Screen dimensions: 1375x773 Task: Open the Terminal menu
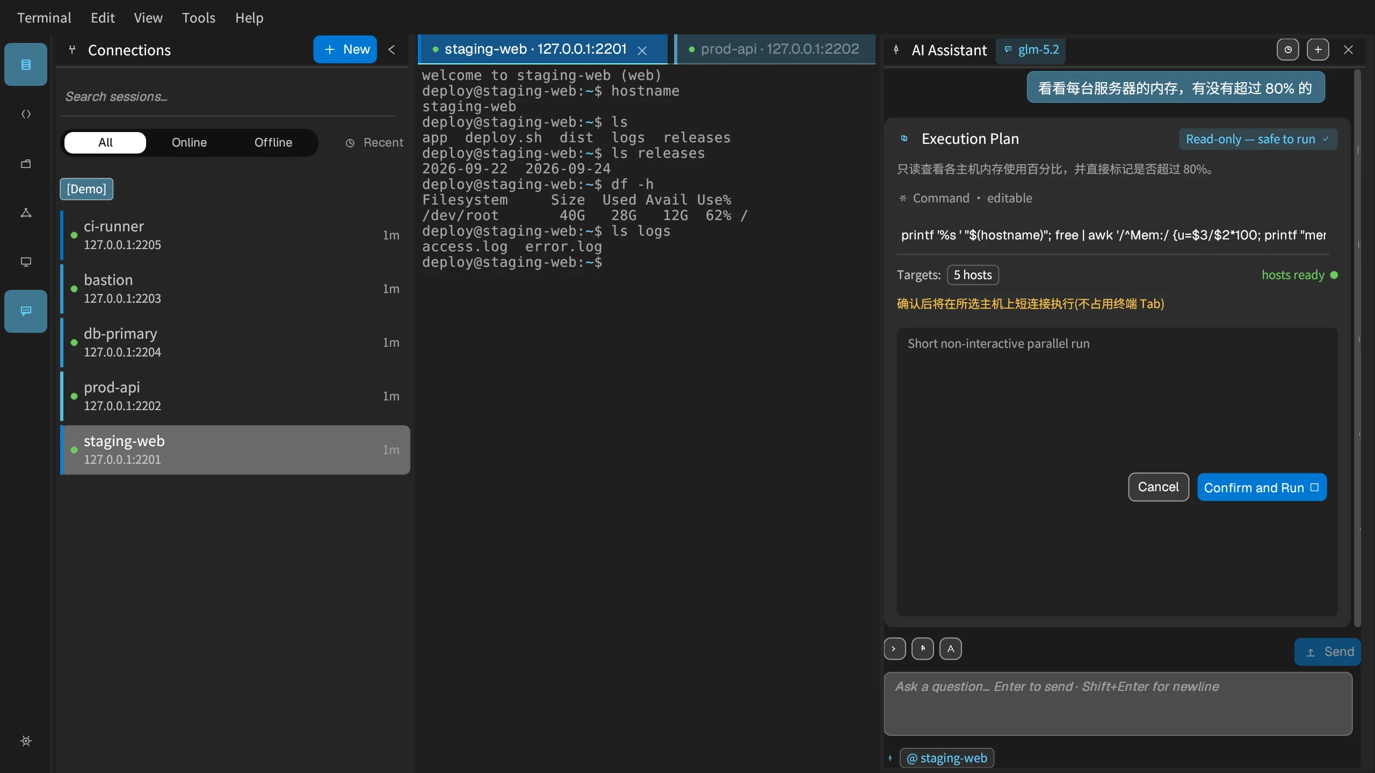44,18
